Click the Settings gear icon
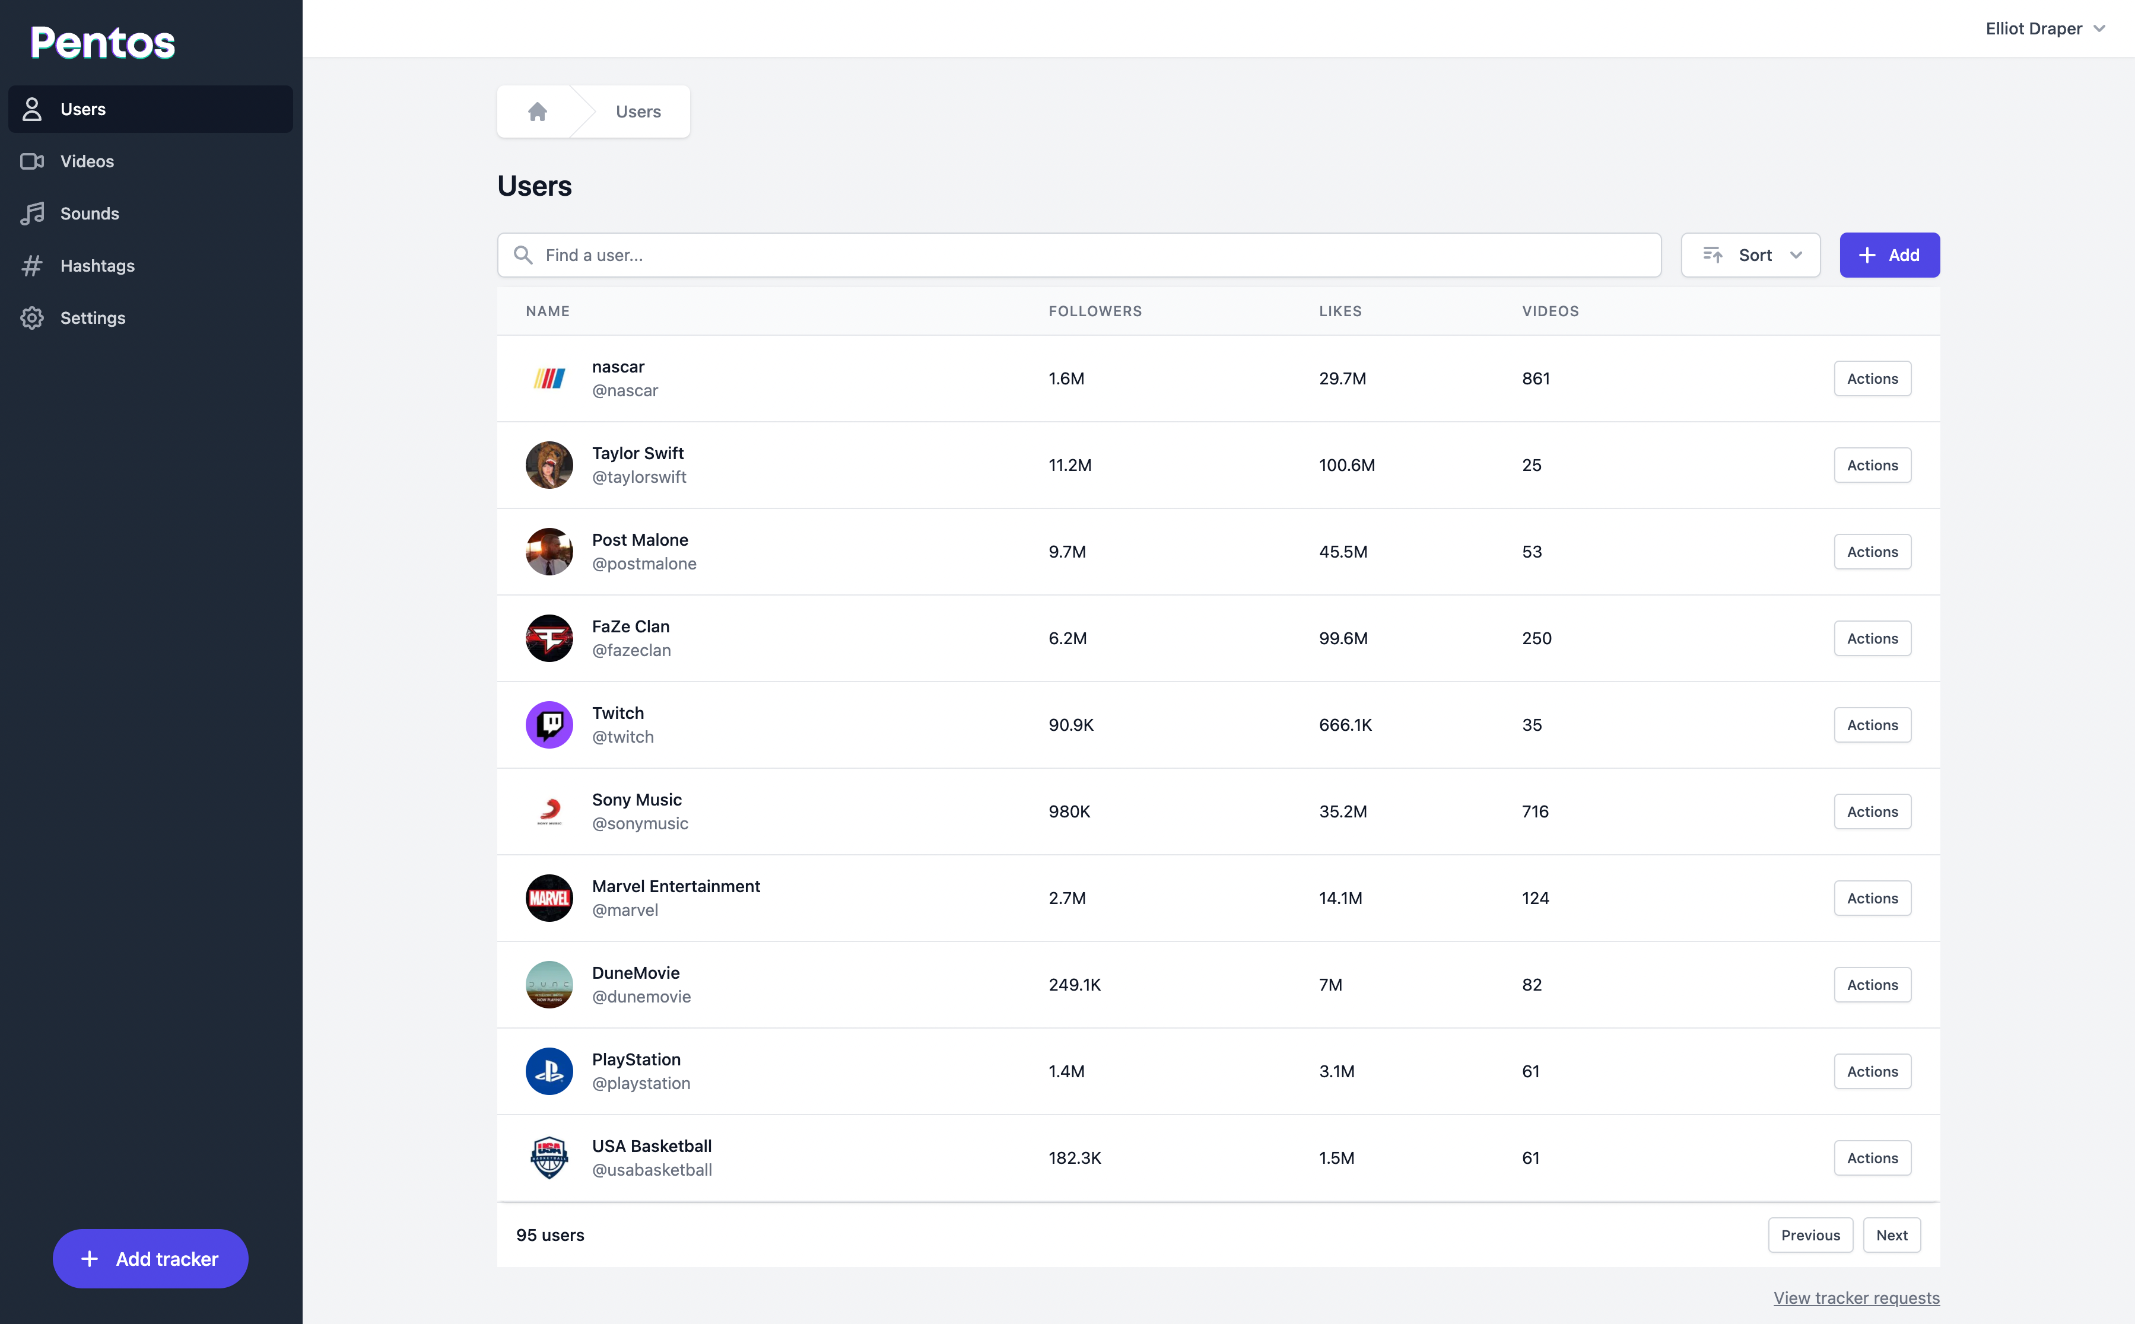The image size is (2135, 1324). (33, 318)
